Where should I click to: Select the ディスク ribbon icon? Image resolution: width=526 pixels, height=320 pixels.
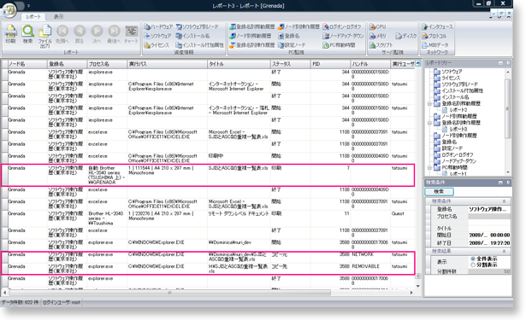pos(399,36)
